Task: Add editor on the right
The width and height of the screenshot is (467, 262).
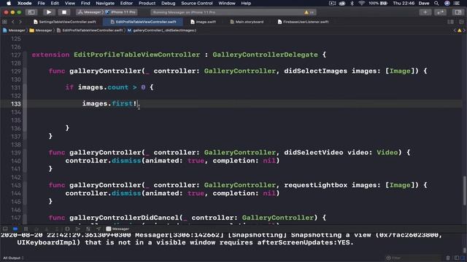Action: click(x=461, y=22)
